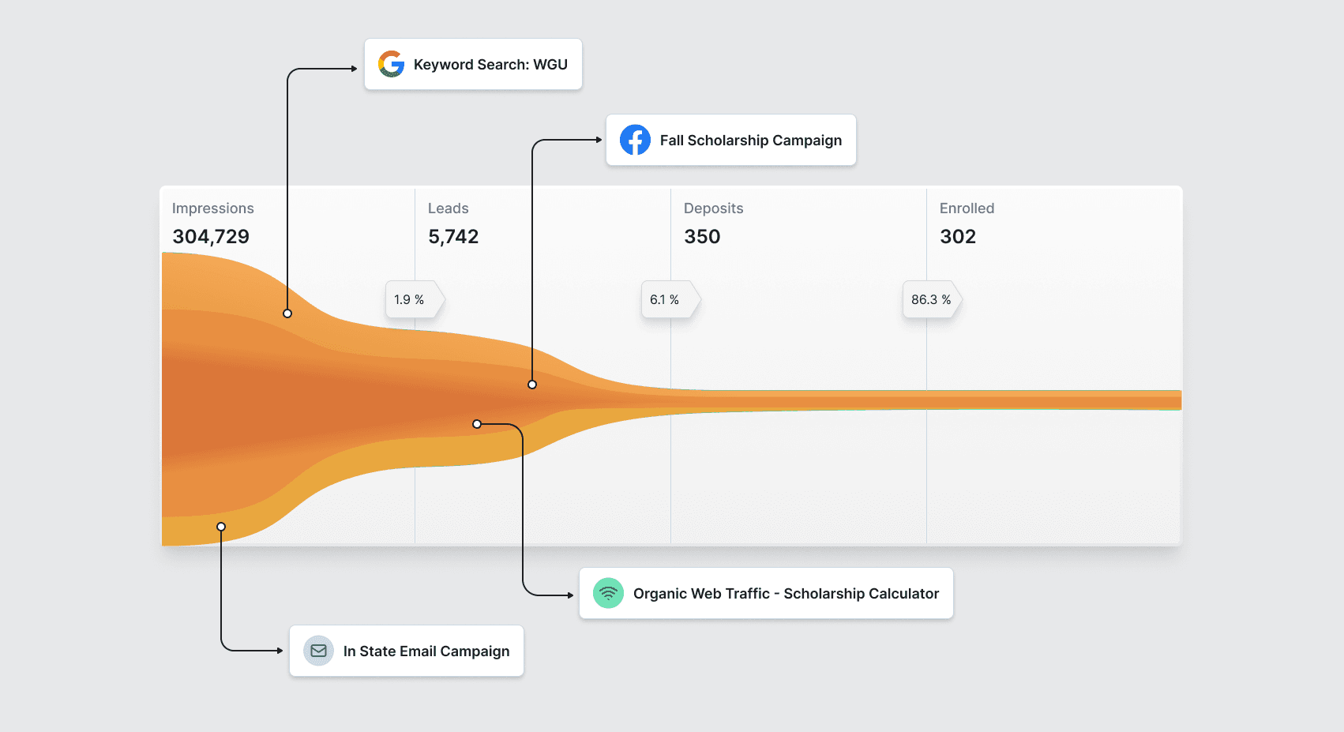Open Organic Web Traffic - Scholarship Calculator card
Screen dimensions: 1344x732
[x=766, y=593]
